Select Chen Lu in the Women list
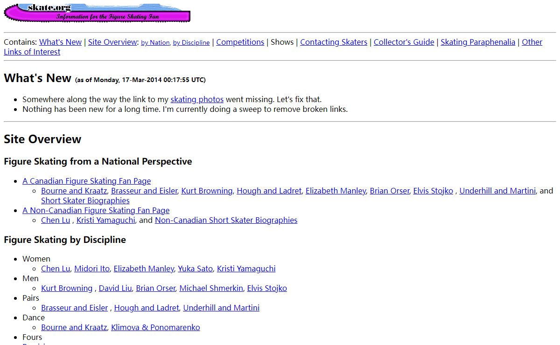This screenshot has width=560, height=345. [56, 269]
